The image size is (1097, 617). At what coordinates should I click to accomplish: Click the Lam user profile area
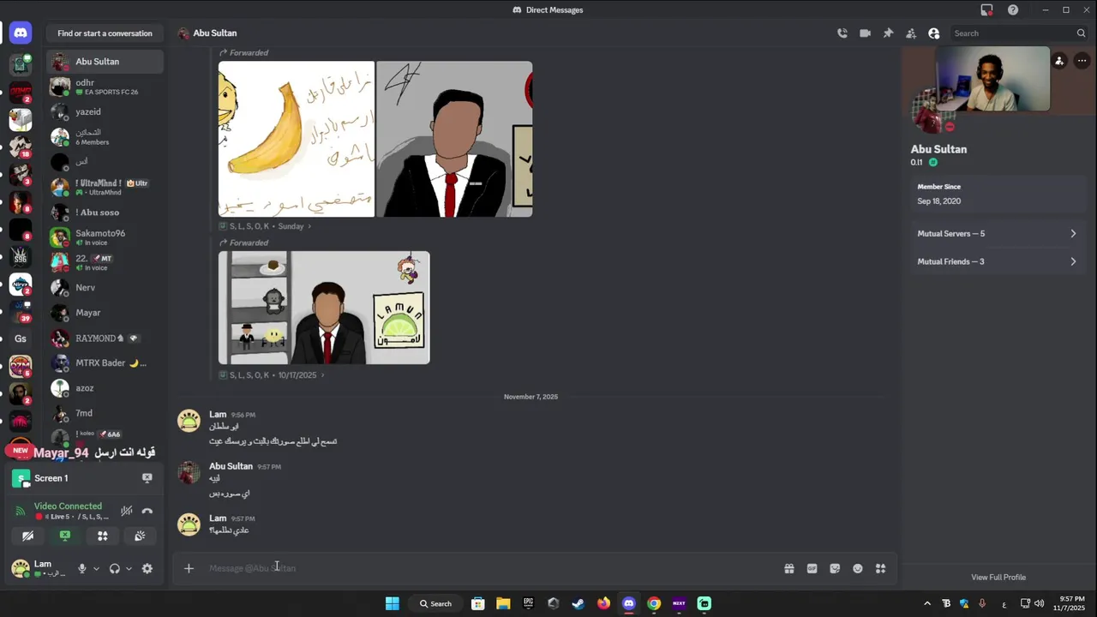pos(39,568)
